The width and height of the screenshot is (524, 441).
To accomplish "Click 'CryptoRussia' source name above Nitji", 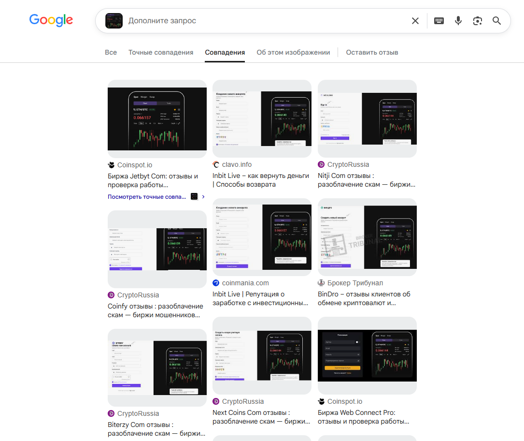I will coord(348,164).
